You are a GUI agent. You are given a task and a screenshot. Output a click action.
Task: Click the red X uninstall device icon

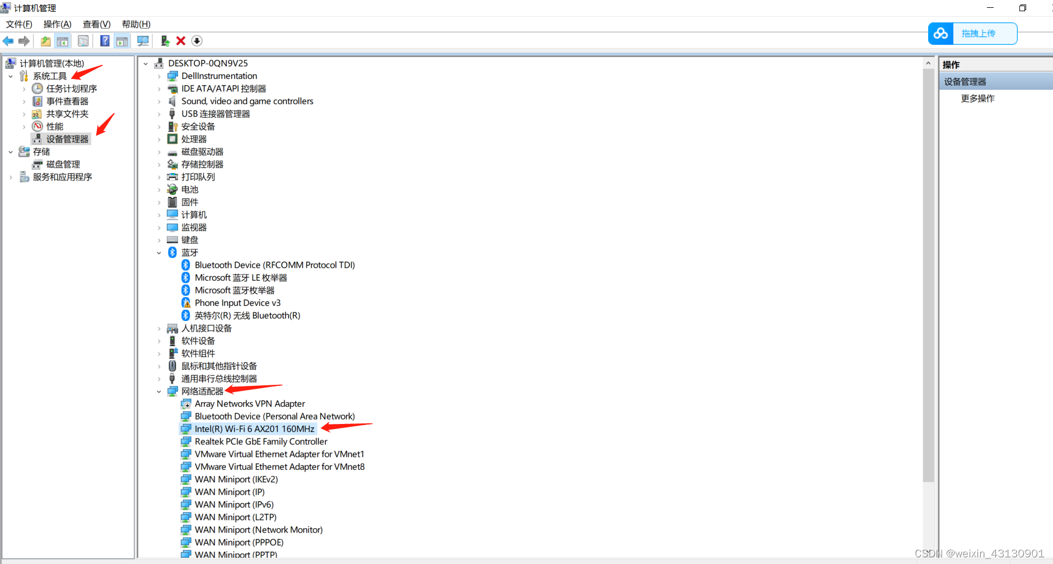click(x=181, y=41)
